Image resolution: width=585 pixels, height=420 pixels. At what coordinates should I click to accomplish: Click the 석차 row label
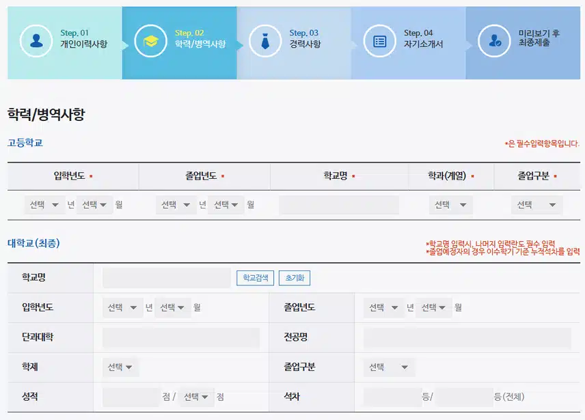(x=292, y=397)
